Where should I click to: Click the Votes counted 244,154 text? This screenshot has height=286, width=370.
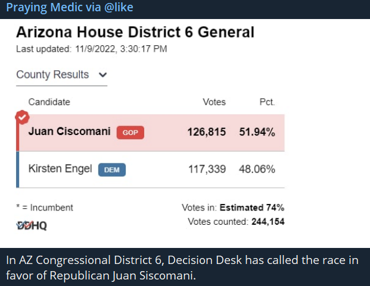(235, 222)
